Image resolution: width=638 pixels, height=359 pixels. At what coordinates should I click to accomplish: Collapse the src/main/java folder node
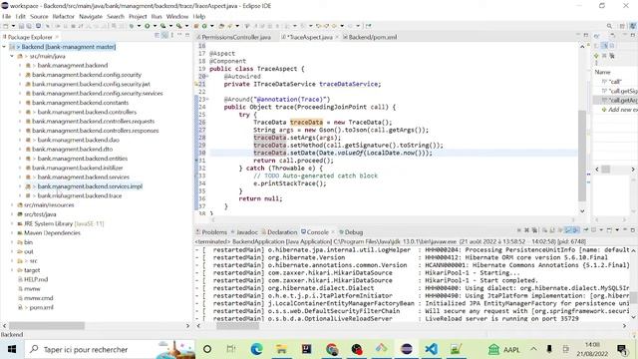click(x=12, y=56)
